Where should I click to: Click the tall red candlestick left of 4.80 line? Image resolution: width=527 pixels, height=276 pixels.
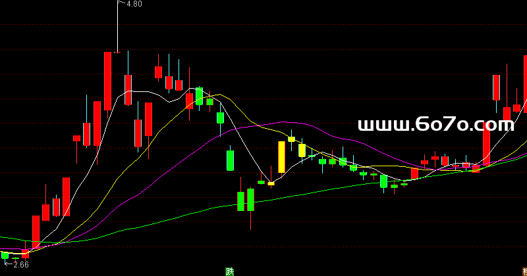point(107,80)
